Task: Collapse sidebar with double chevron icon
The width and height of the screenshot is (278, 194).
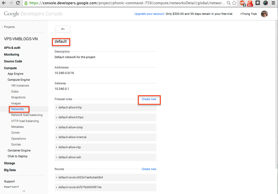Action: point(24,191)
